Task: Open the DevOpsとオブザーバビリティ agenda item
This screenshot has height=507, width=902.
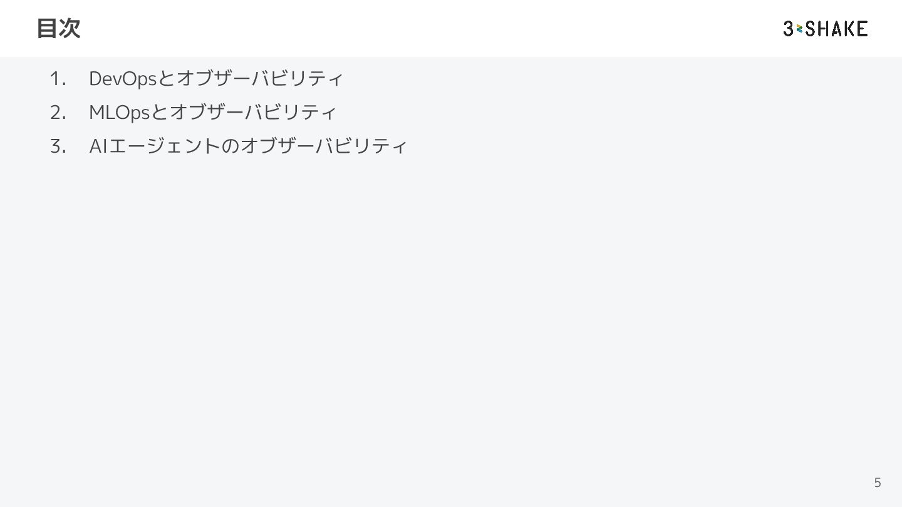Action: coord(216,78)
